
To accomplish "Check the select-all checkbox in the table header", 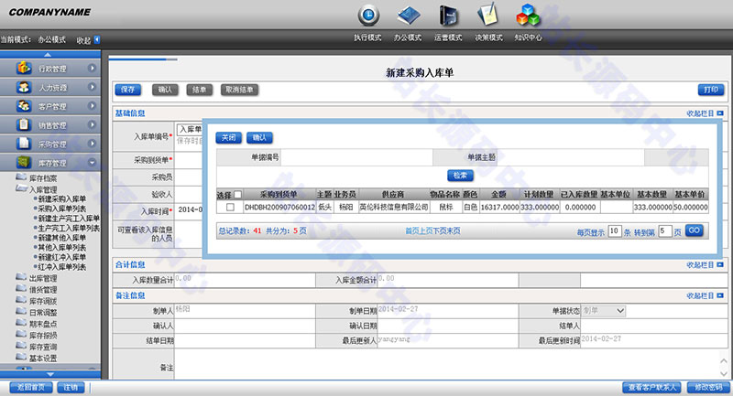I will click(238, 195).
